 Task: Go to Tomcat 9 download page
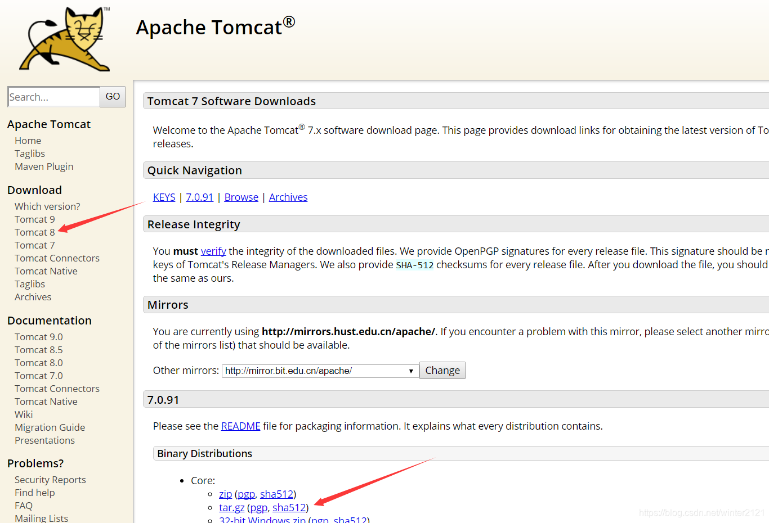(35, 219)
